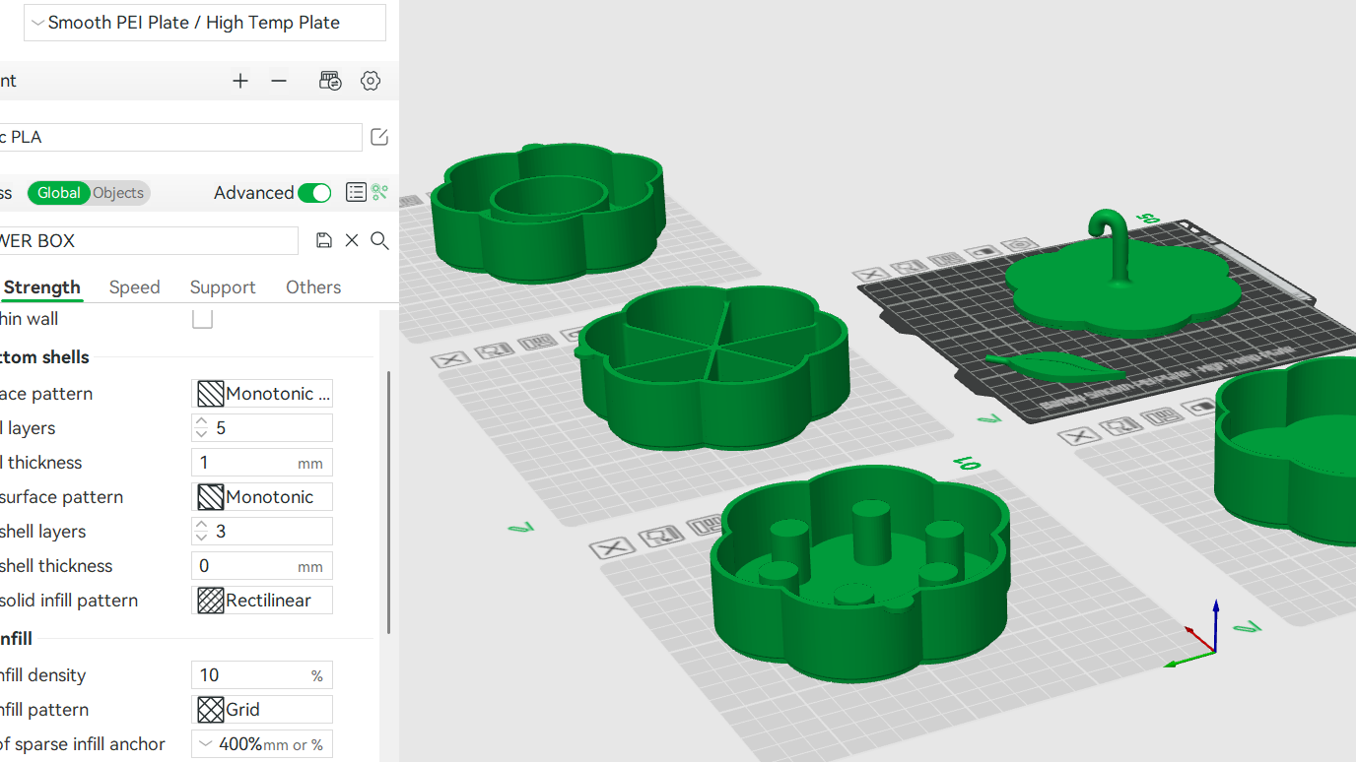The width and height of the screenshot is (1356, 762).
Task: Open the 400% sparse infill anchor dropdown
Action: click(x=262, y=744)
